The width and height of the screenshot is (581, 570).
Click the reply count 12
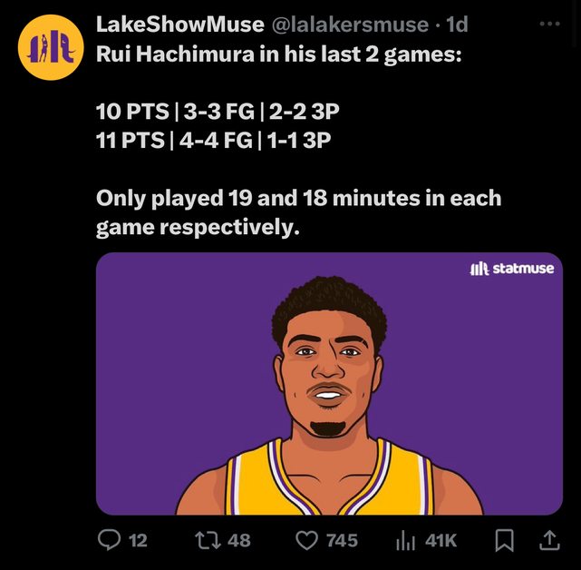click(137, 540)
